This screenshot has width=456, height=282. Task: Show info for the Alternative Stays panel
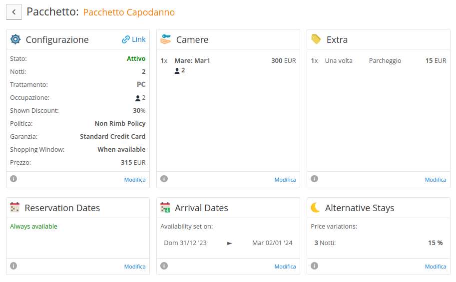(x=314, y=266)
